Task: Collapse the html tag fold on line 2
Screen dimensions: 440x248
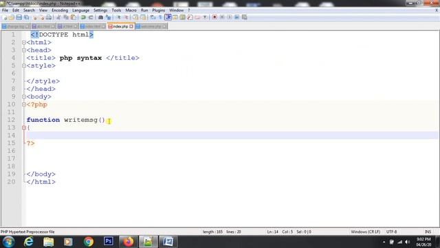Action: tap(24, 43)
